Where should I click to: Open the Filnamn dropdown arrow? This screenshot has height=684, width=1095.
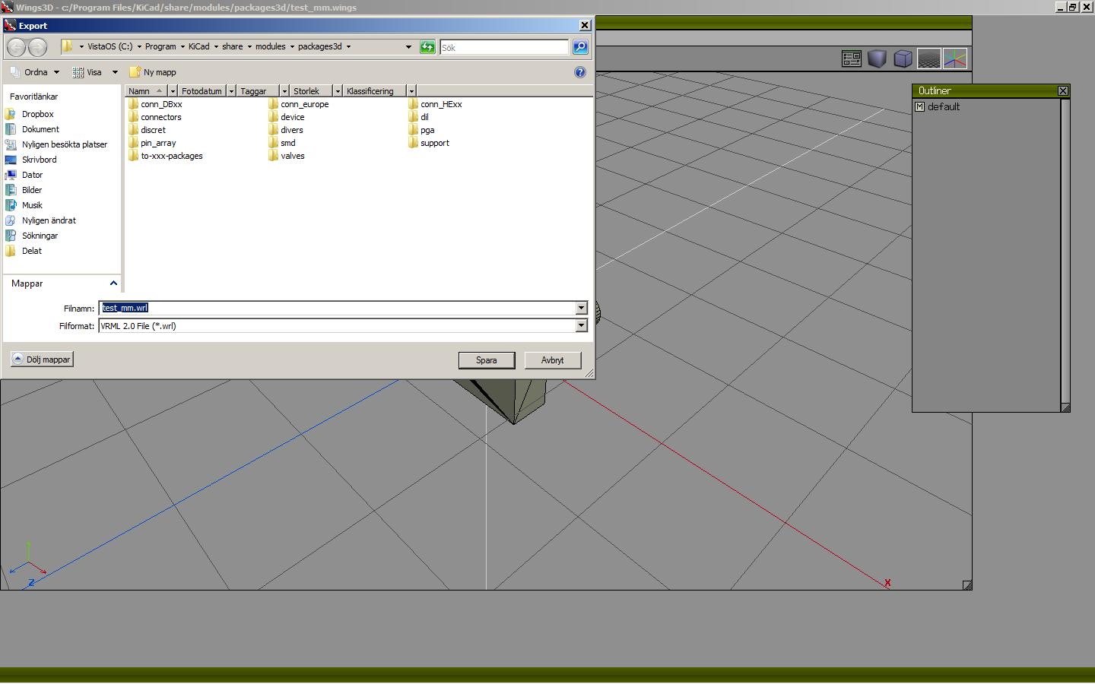point(581,308)
